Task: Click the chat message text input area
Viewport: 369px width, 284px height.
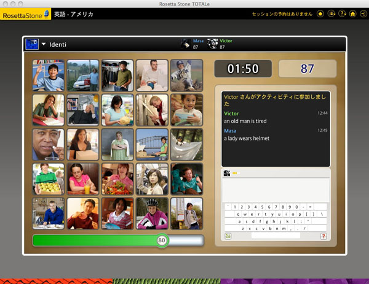Action: (276, 190)
